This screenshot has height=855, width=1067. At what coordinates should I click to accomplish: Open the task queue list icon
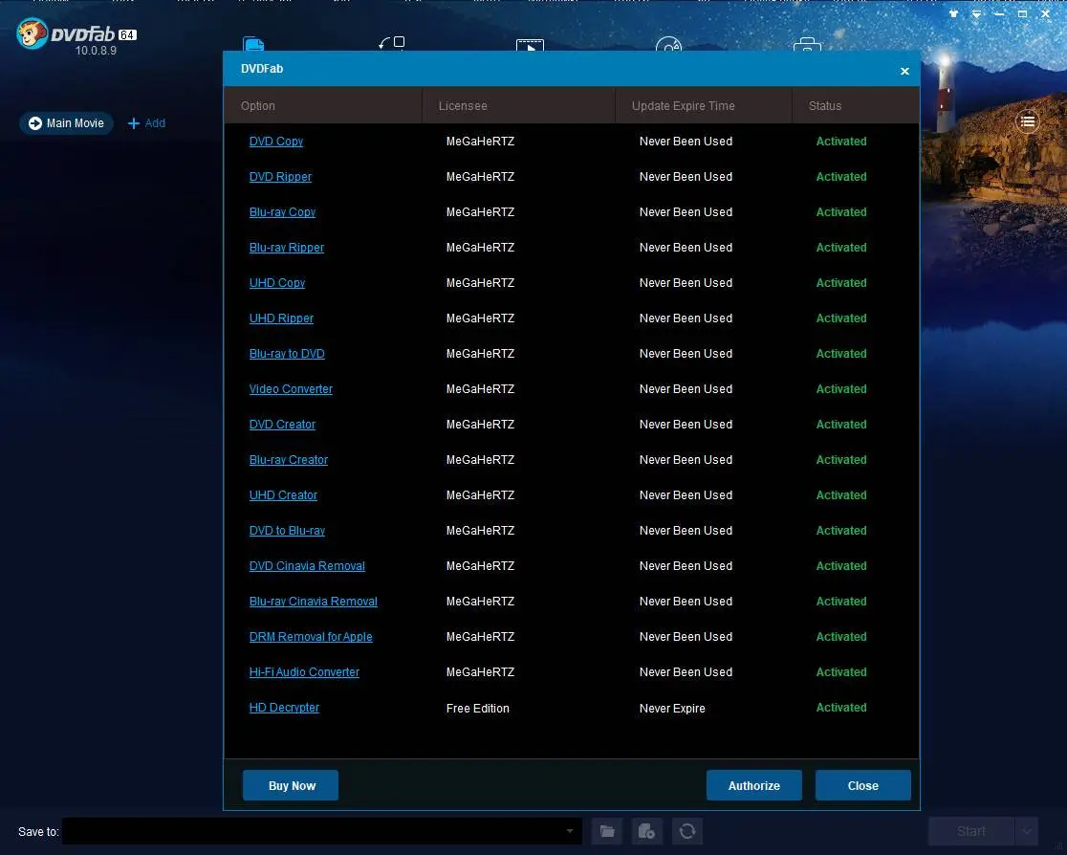click(x=1028, y=121)
